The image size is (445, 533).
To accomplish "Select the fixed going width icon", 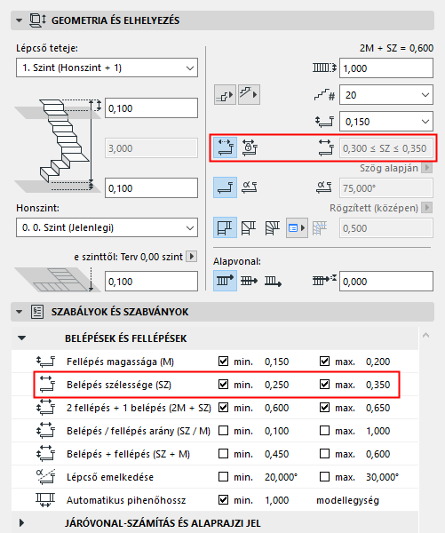I will (x=225, y=147).
